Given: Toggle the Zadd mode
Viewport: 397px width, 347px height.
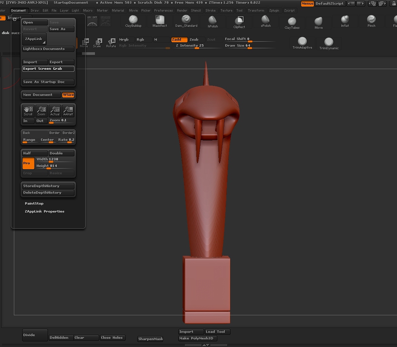Looking at the screenshot, I should coord(179,40).
